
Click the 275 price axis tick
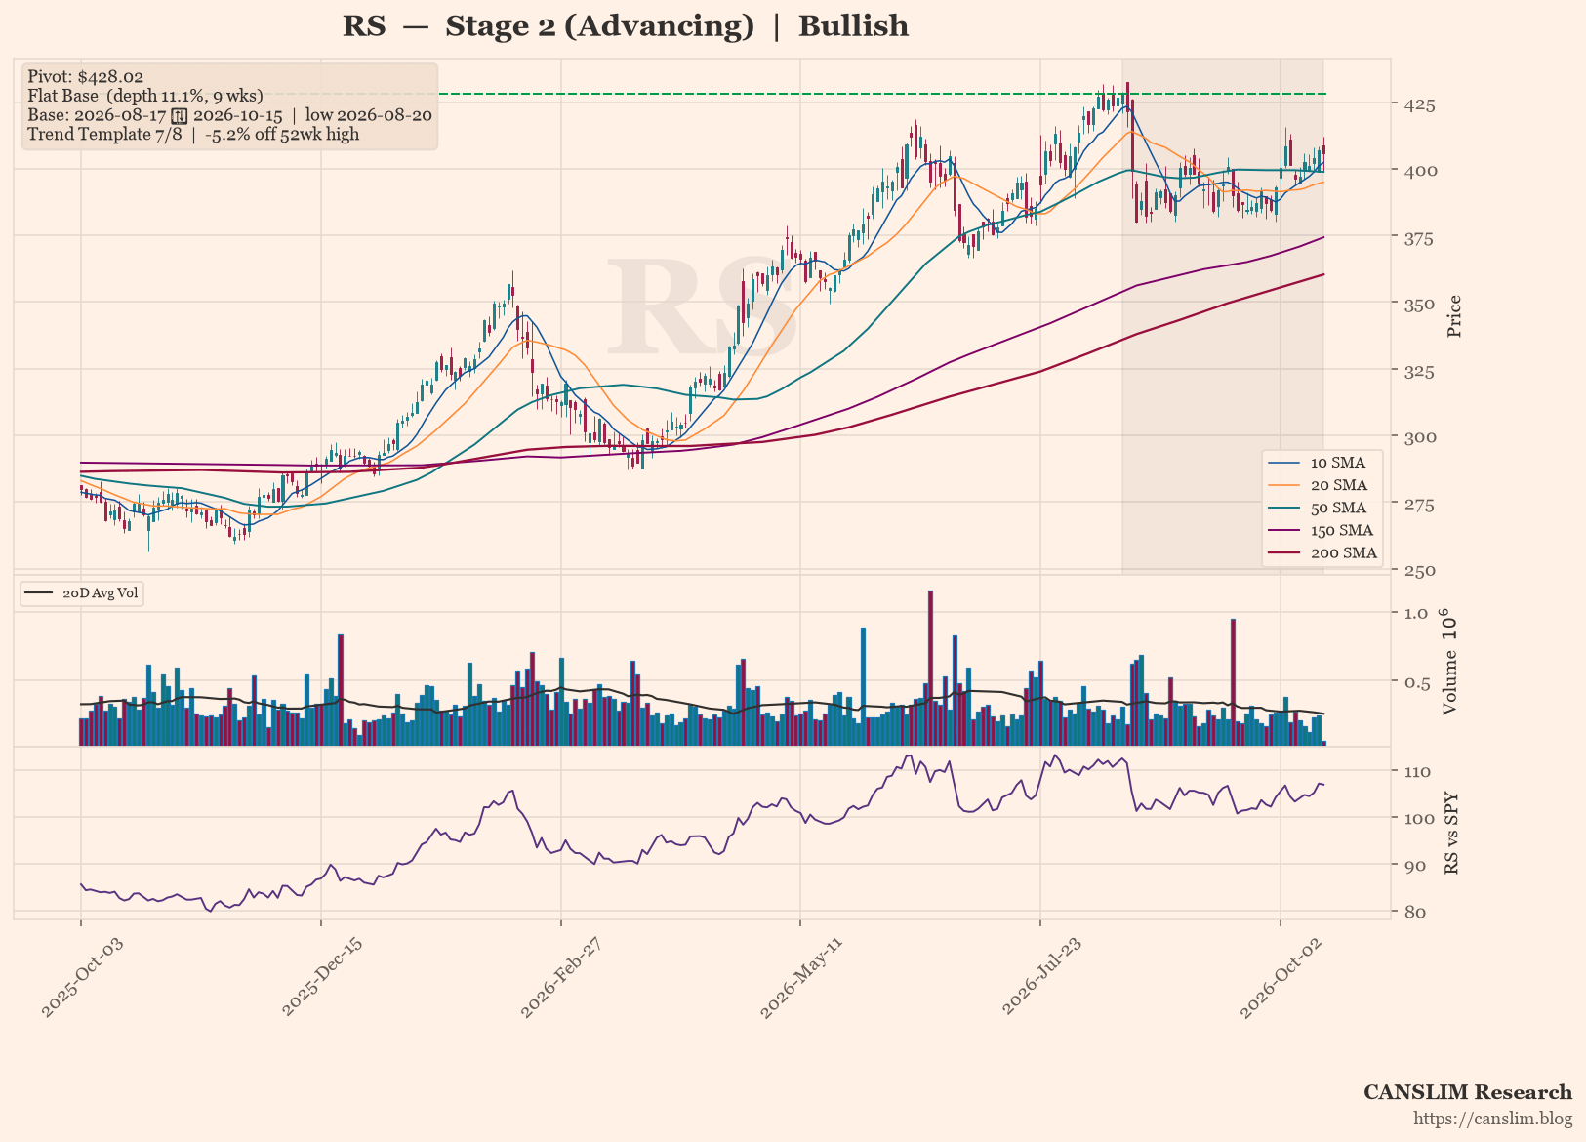click(1419, 505)
